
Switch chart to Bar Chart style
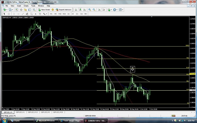coord(76,10)
